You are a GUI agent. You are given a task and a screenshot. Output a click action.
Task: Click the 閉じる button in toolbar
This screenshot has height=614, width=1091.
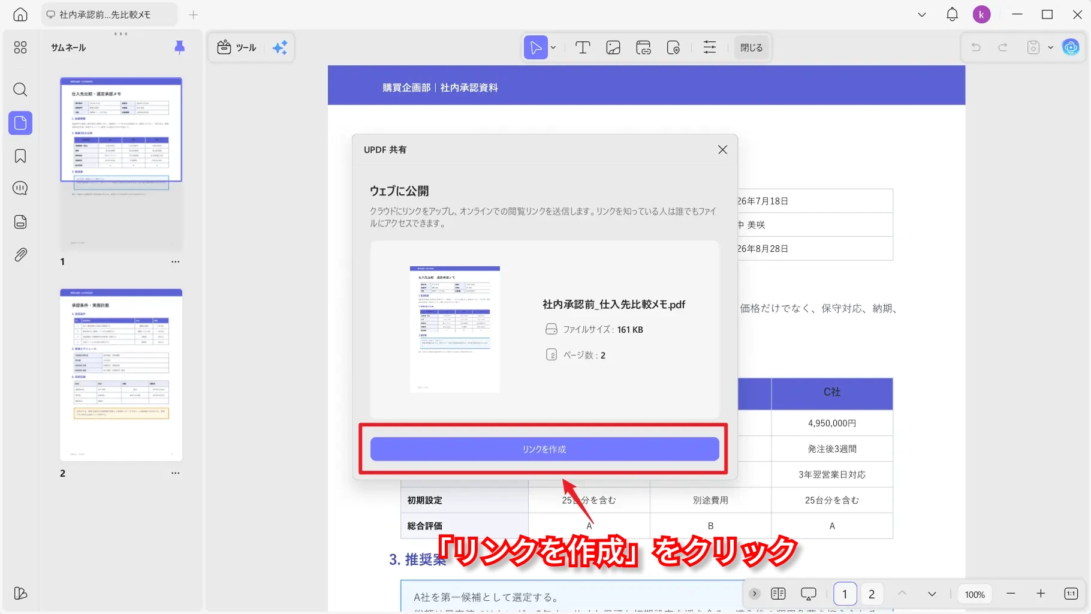[x=751, y=47]
